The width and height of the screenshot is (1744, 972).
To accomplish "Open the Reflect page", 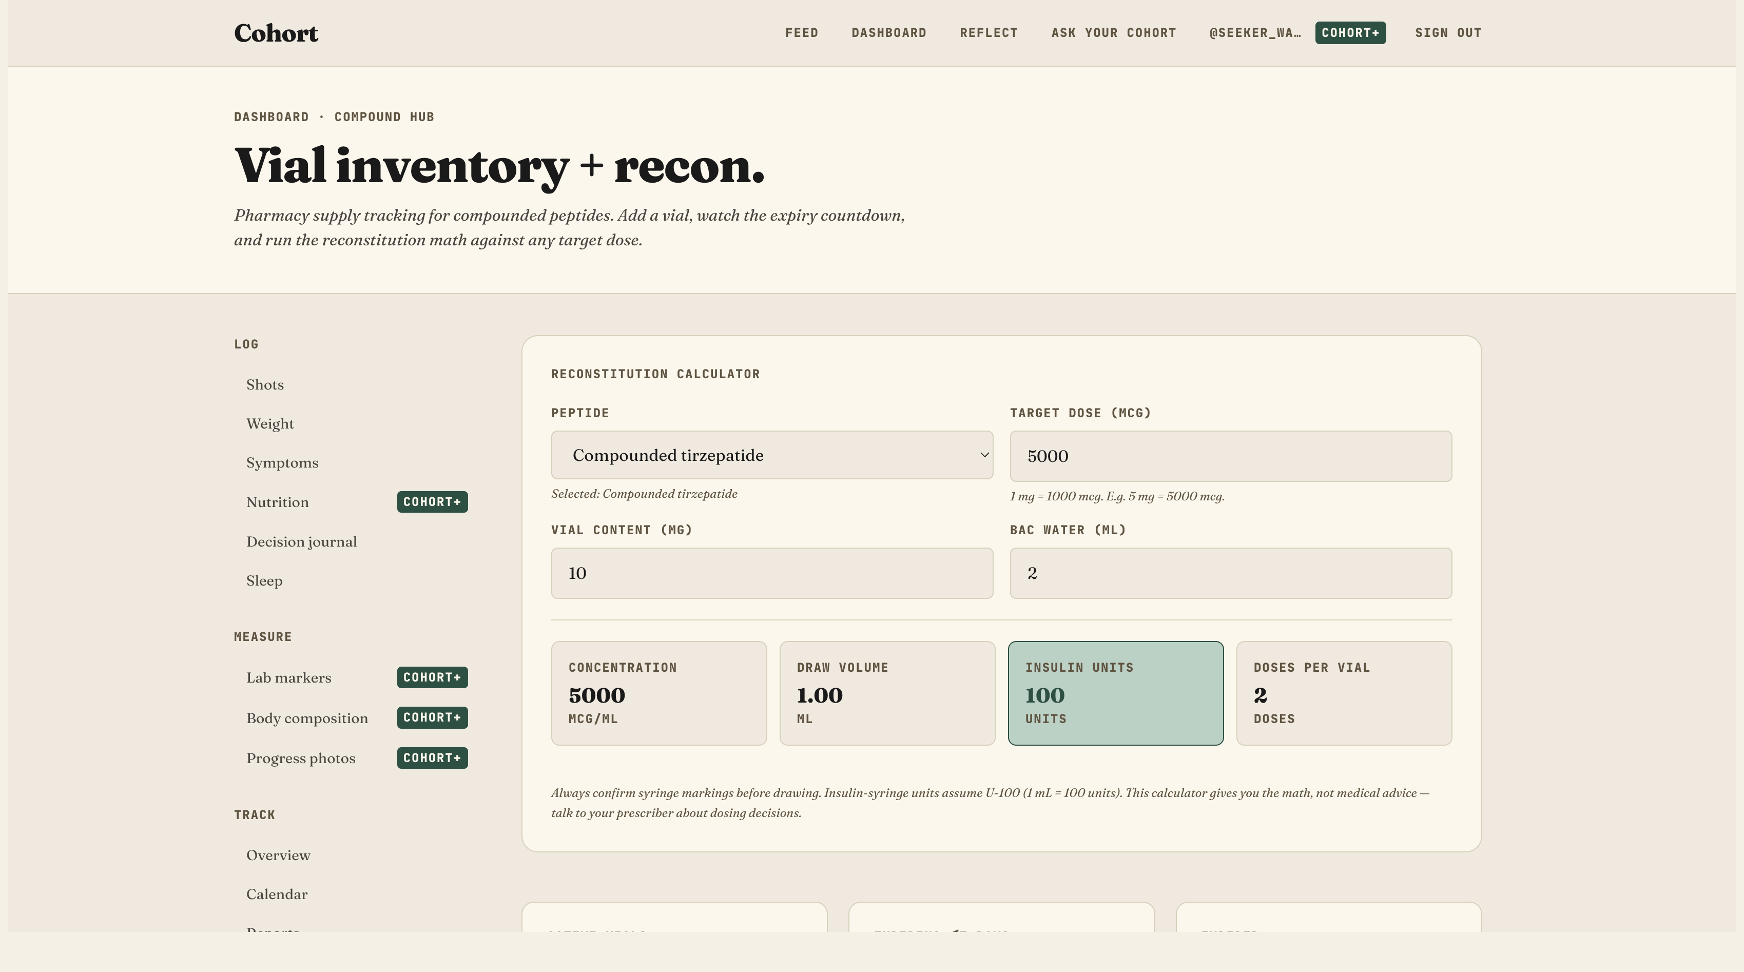I will [989, 33].
